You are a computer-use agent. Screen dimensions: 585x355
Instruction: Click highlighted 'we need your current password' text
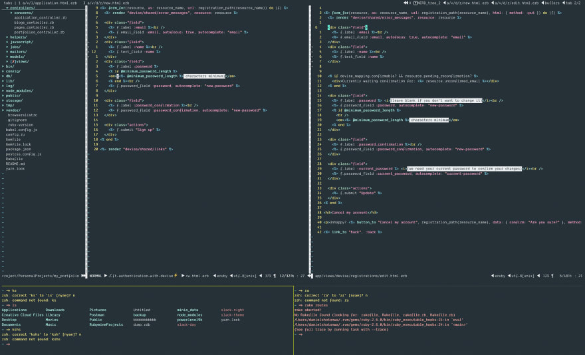click(x=464, y=169)
